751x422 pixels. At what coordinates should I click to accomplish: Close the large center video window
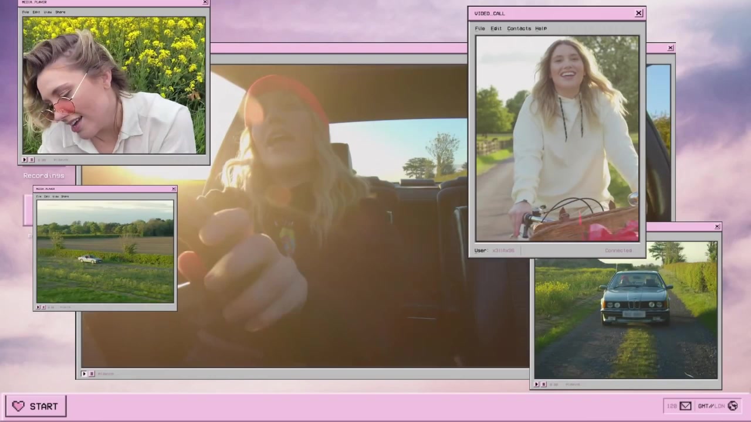[671, 48]
